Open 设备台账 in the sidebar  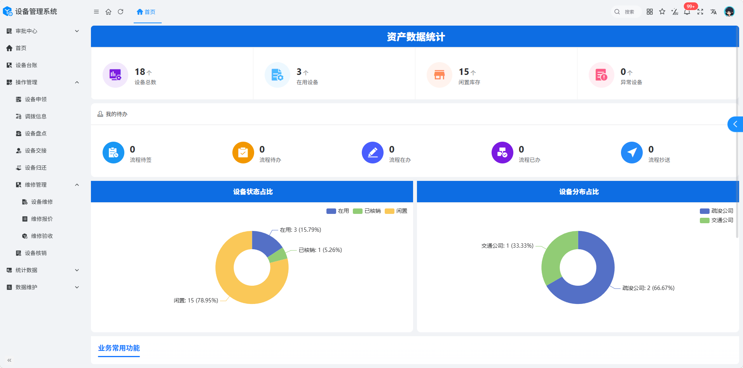pyautogui.click(x=43, y=65)
